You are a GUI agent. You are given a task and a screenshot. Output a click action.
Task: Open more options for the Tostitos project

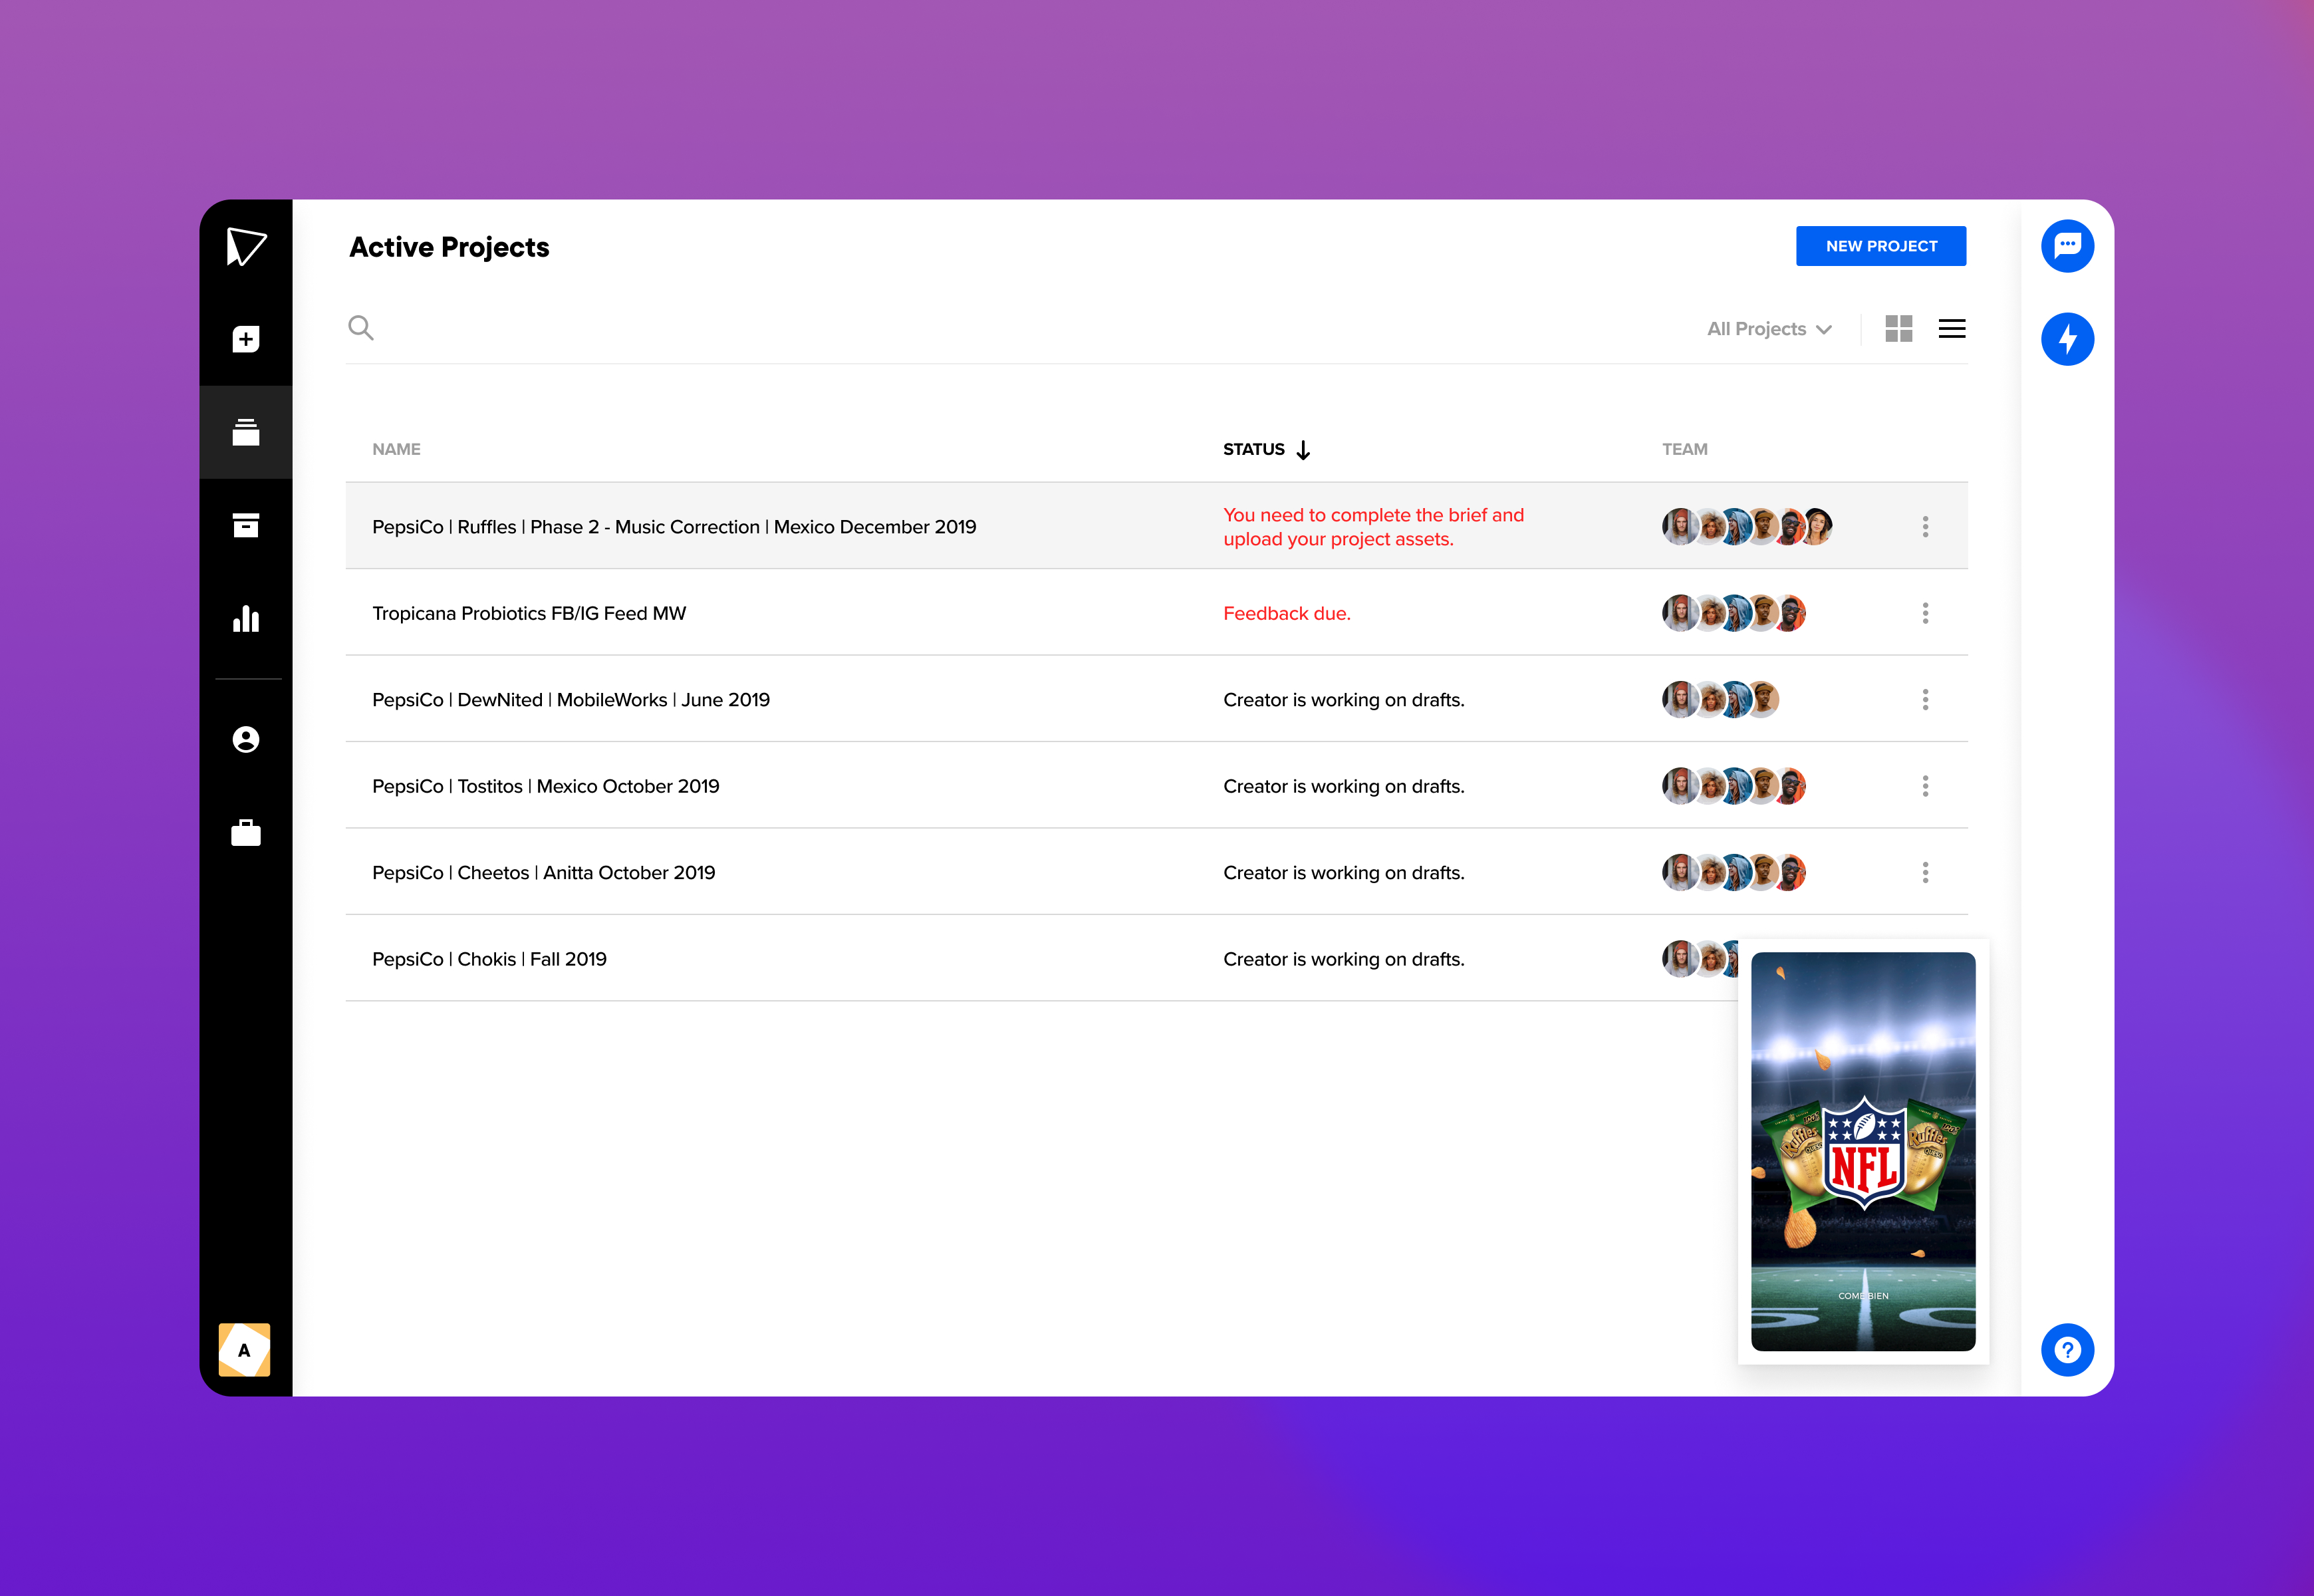click(x=1925, y=786)
